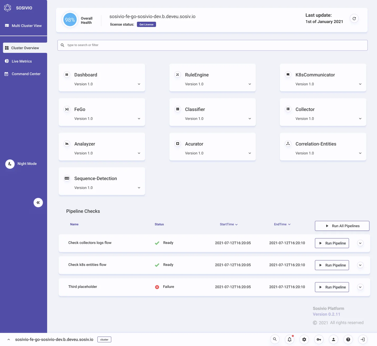Open the help question mark icon

[348, 339]
